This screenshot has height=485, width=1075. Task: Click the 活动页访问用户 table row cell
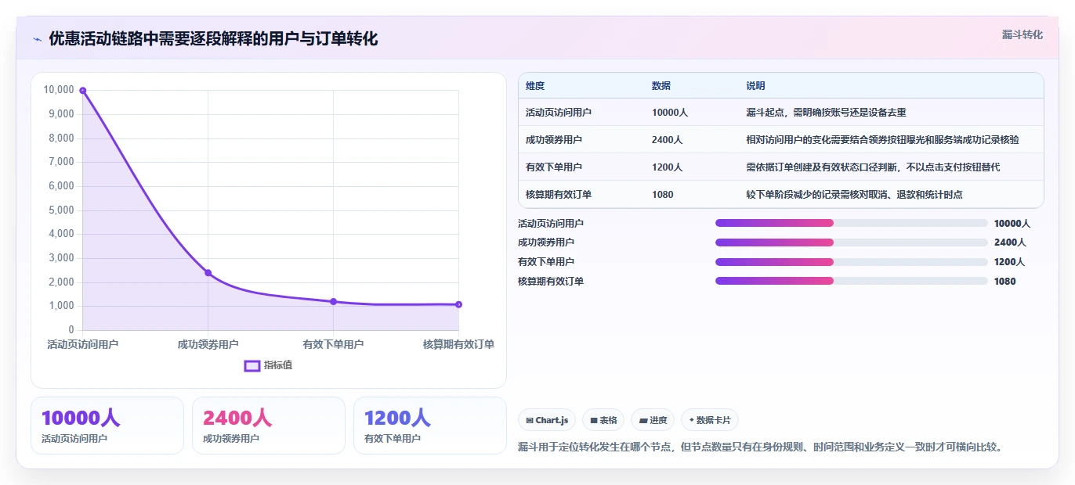click(x=581, y=113)
